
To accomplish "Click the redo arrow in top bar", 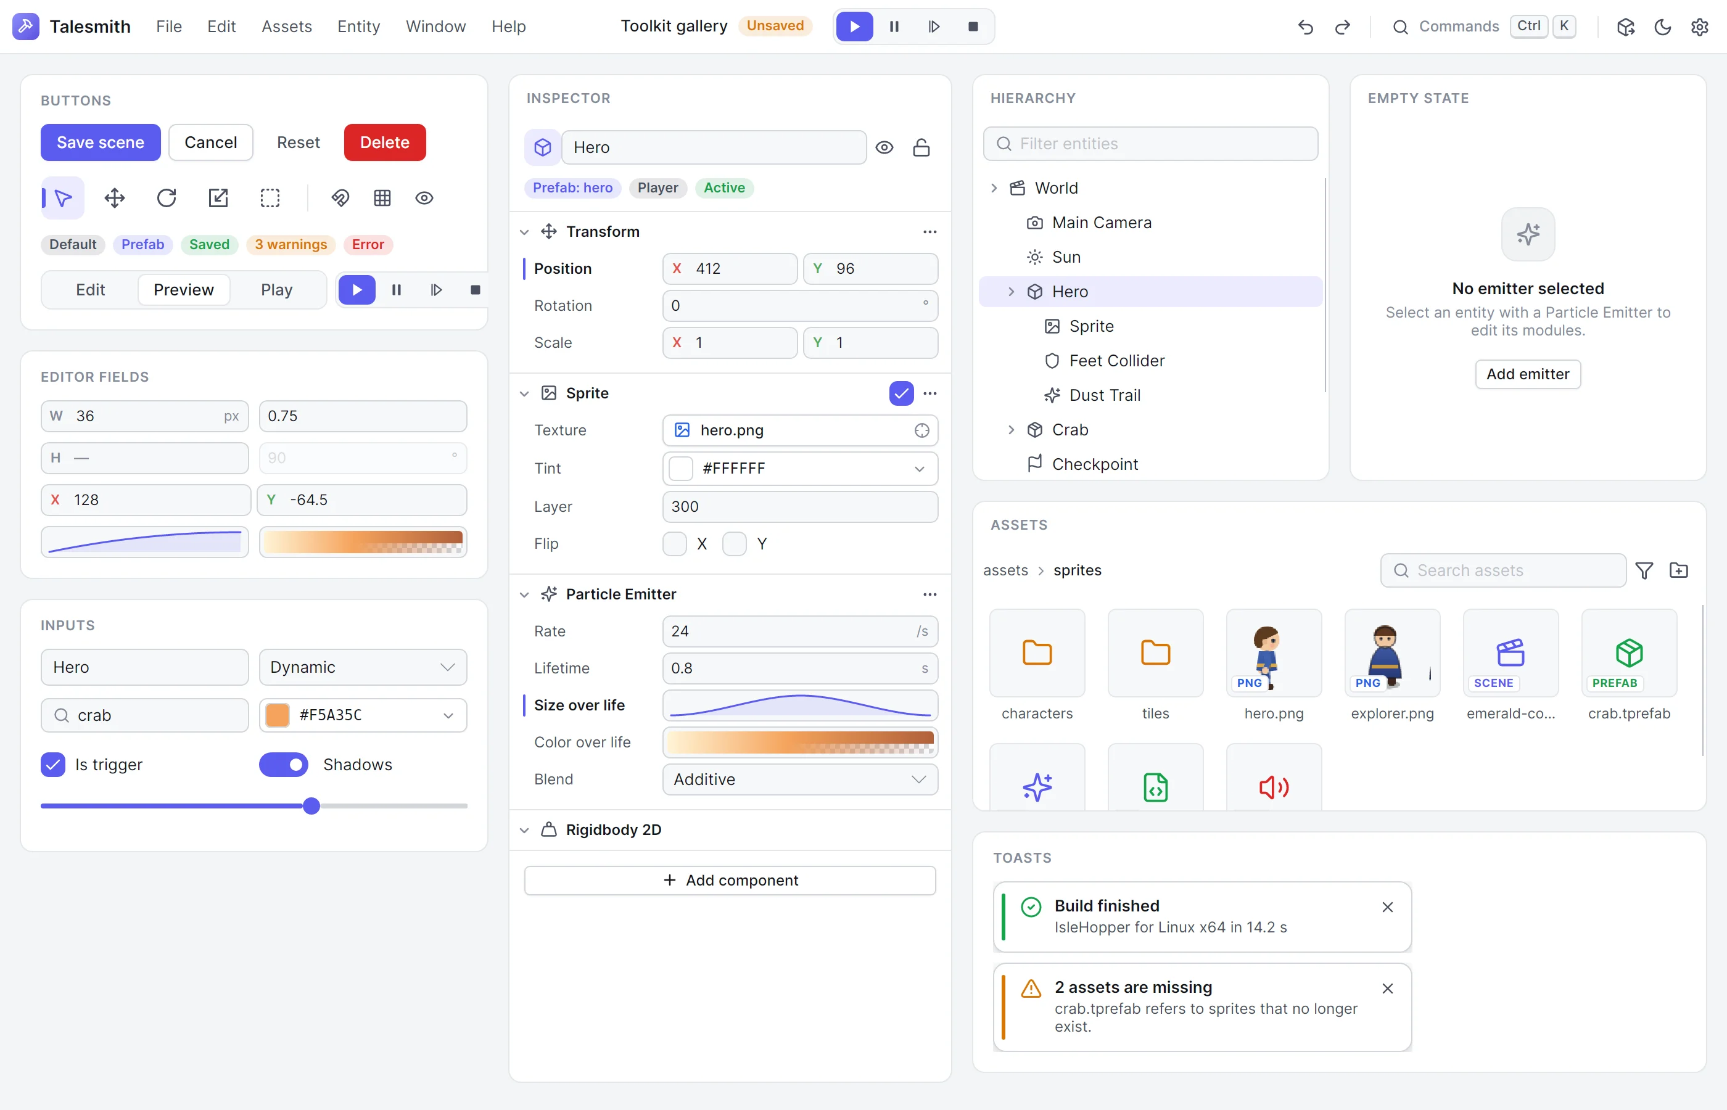I will click(x=1342, y=27).
